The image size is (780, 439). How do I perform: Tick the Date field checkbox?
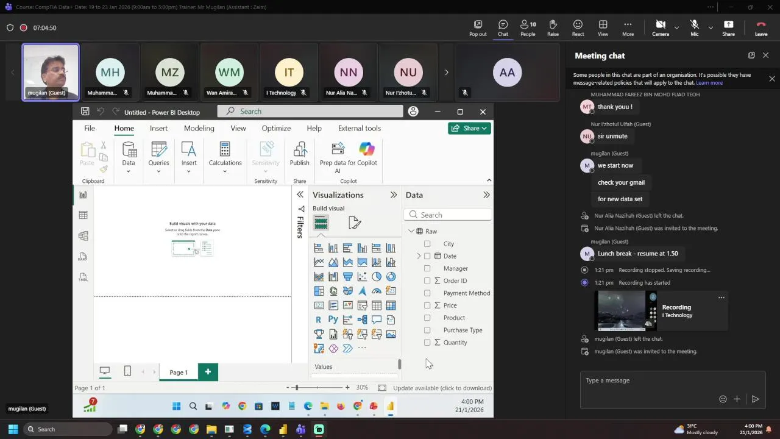pos(427,256)
